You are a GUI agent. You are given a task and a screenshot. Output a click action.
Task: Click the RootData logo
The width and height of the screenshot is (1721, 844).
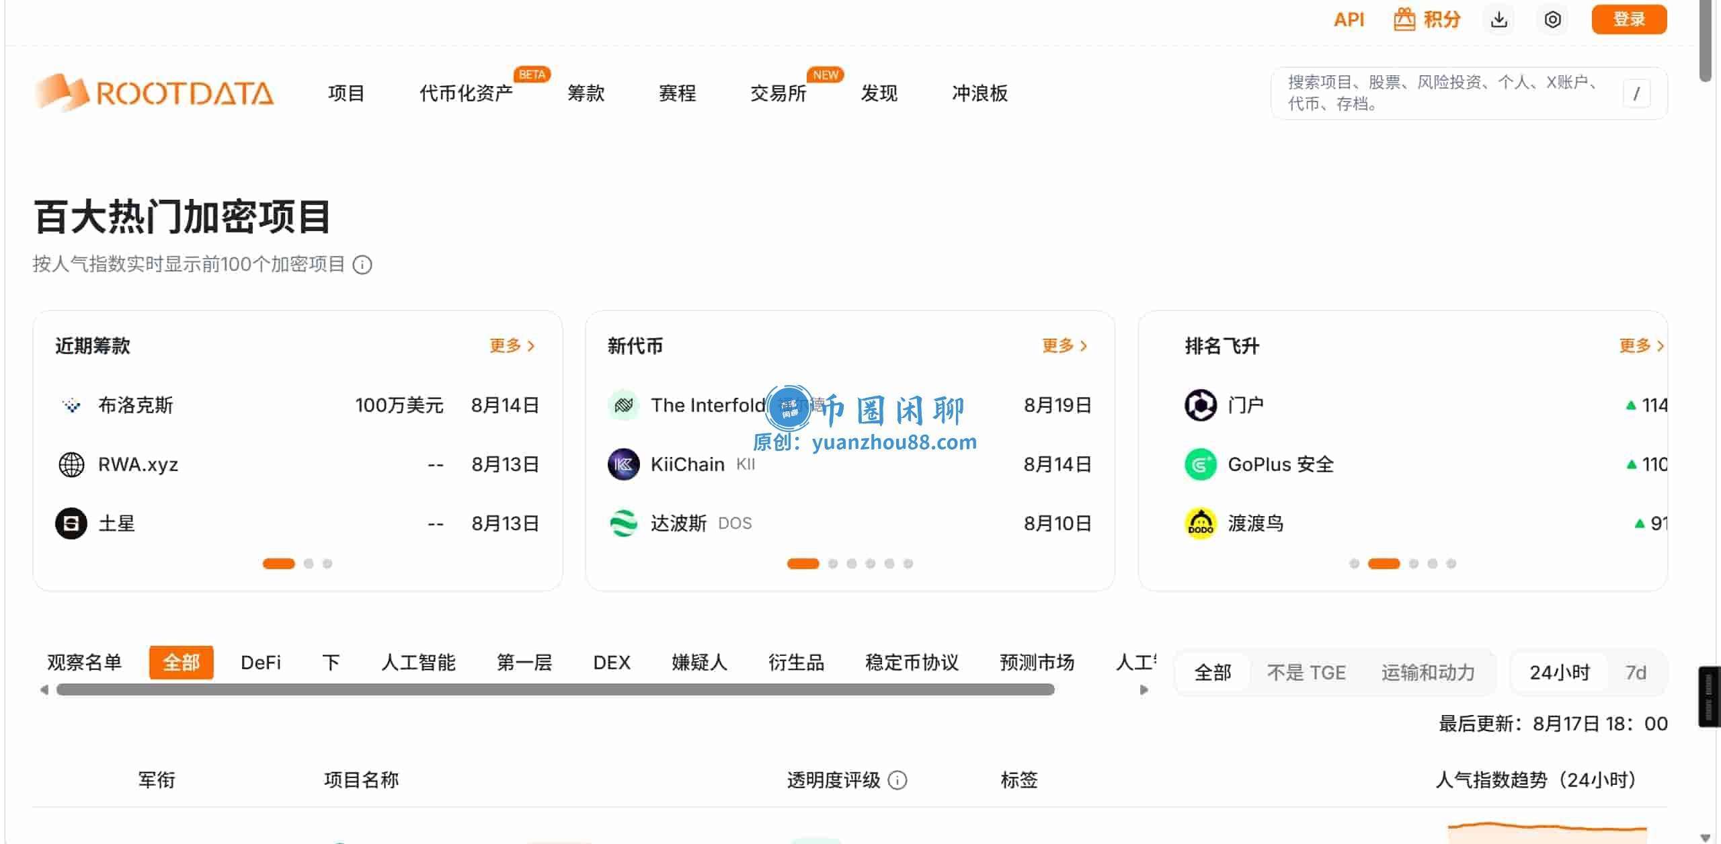154,93
